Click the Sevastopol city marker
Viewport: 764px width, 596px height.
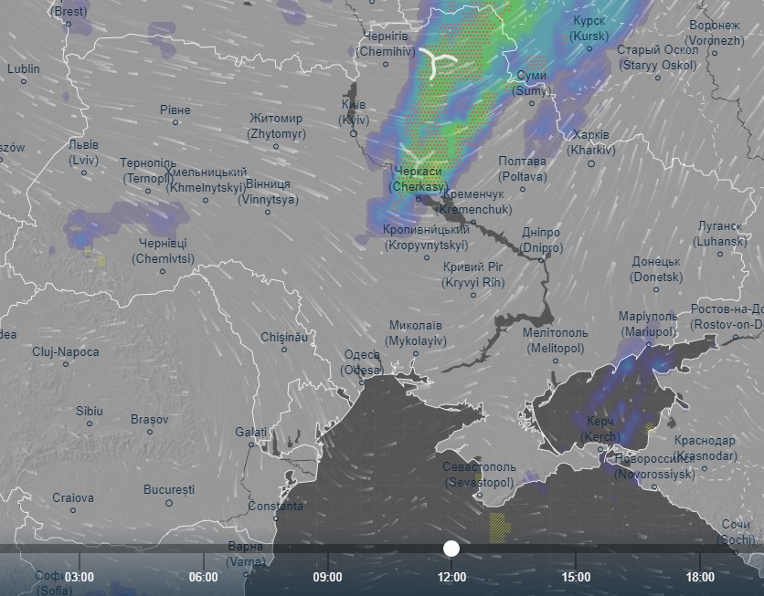point(479,496)
